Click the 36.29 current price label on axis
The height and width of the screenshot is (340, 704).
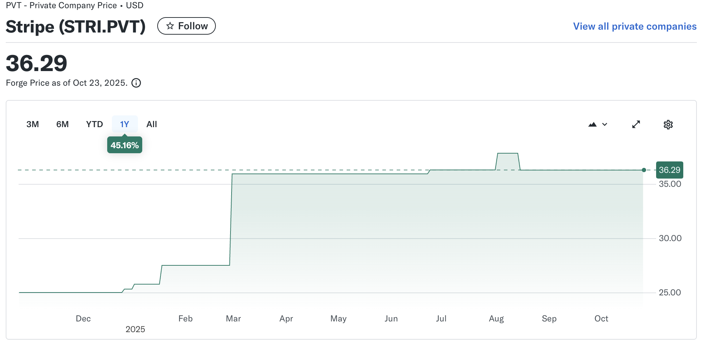click(x=669, y=170)
